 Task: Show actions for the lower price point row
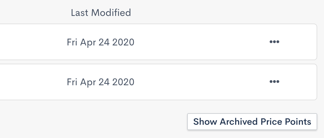274,82
